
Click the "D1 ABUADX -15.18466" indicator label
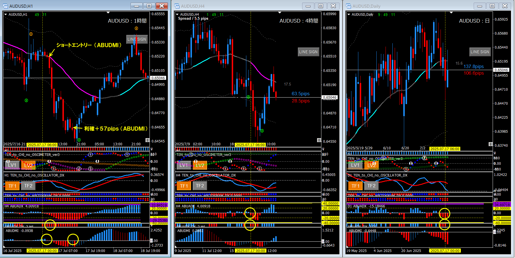click(x=366, y=206)
